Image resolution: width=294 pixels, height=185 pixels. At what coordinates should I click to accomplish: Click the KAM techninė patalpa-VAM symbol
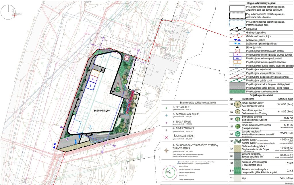click(x=237, y=58)
